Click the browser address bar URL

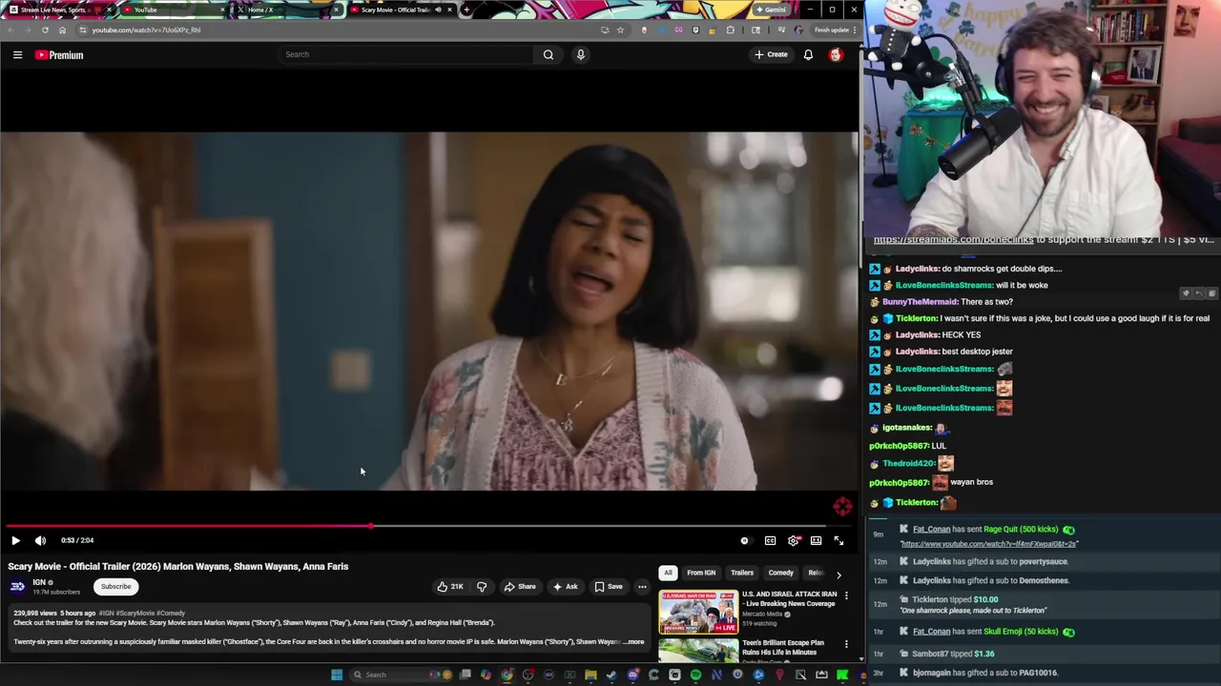146,30
